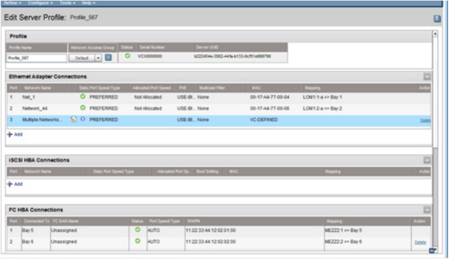449x259 pixels.
Task: Click the info status icon in Ethernet row 3
Action: click(83, 119)
